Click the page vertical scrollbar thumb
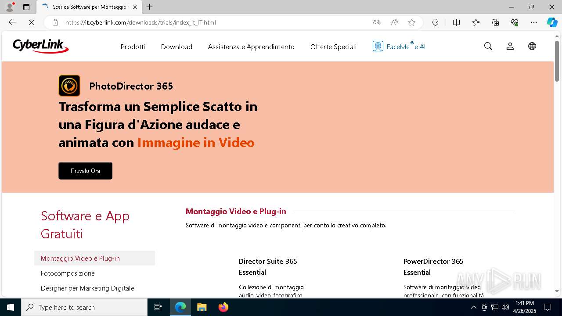 (x=557, y=61)
